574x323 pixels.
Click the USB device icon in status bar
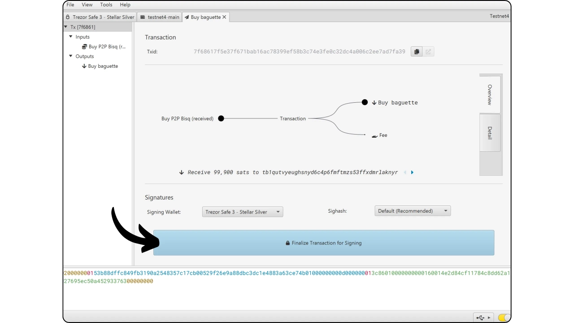[x=480, y=318]
